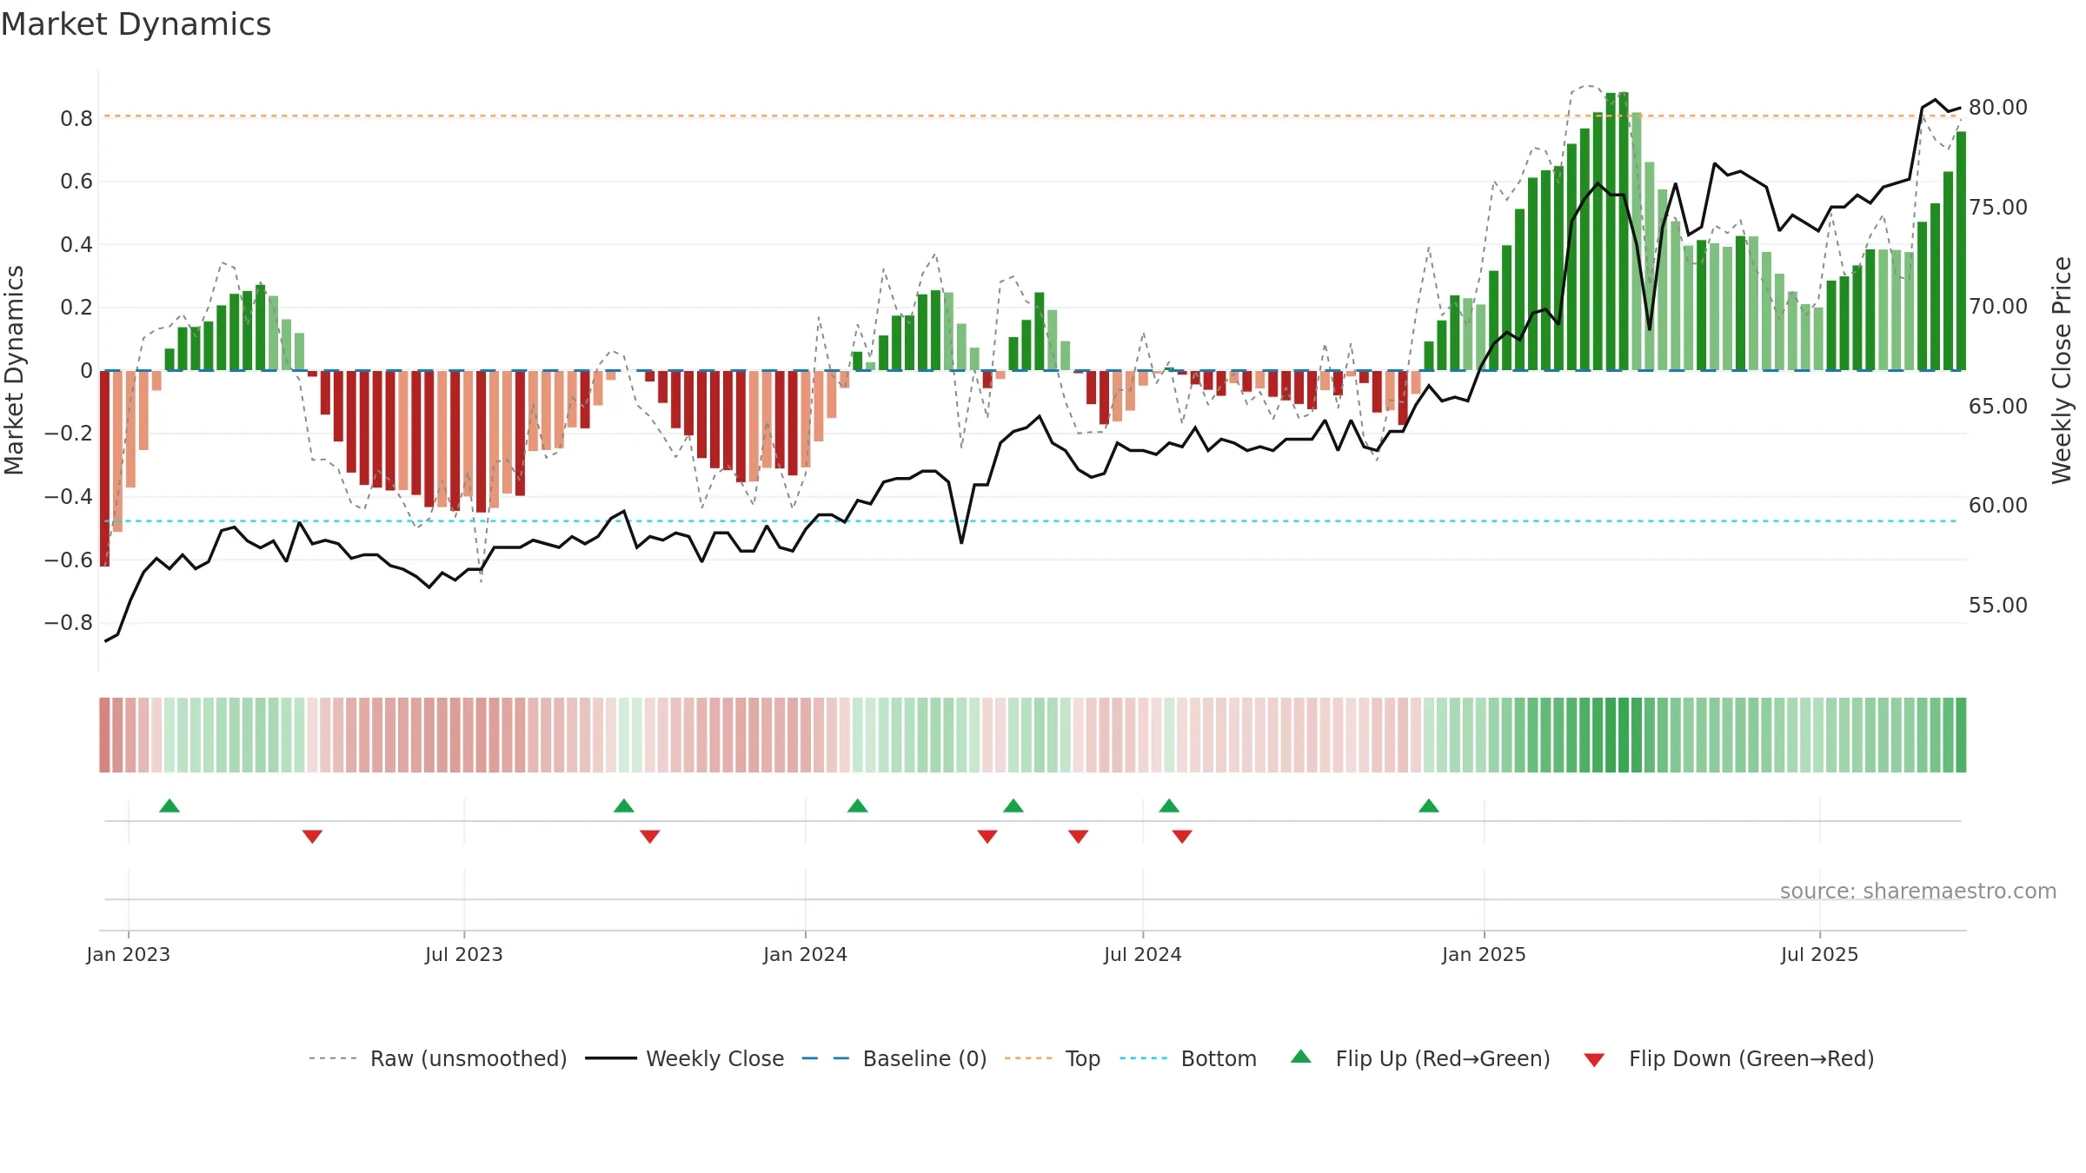
Task: Click the orange dotted Top legend line sample
Action: (1028, 1058)
